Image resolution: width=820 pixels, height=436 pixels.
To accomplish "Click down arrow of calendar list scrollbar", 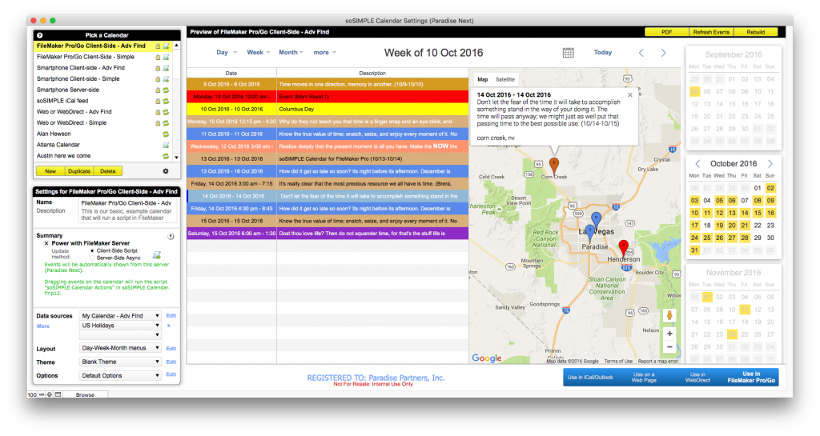I will [177, 157].
